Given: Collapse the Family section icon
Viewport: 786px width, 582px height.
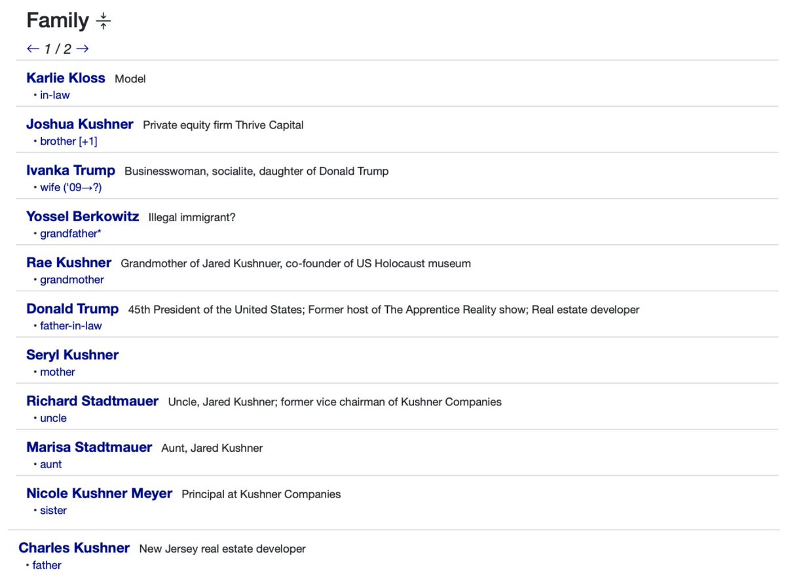Looking at the screenshot, I should [x=103, y=22].
